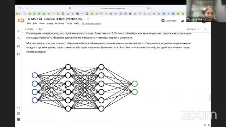Collapse the header with the up chevron
The width and height of the screenshot is (226, 127).
(x=206, y=29)
